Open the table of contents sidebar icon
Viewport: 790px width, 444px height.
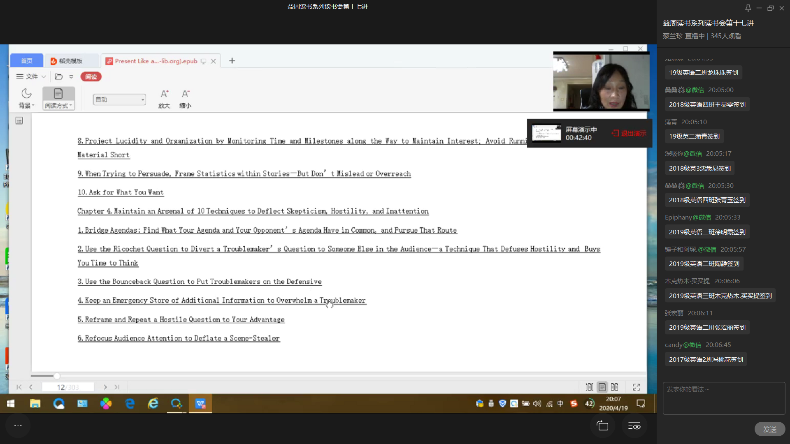point(19,120)
